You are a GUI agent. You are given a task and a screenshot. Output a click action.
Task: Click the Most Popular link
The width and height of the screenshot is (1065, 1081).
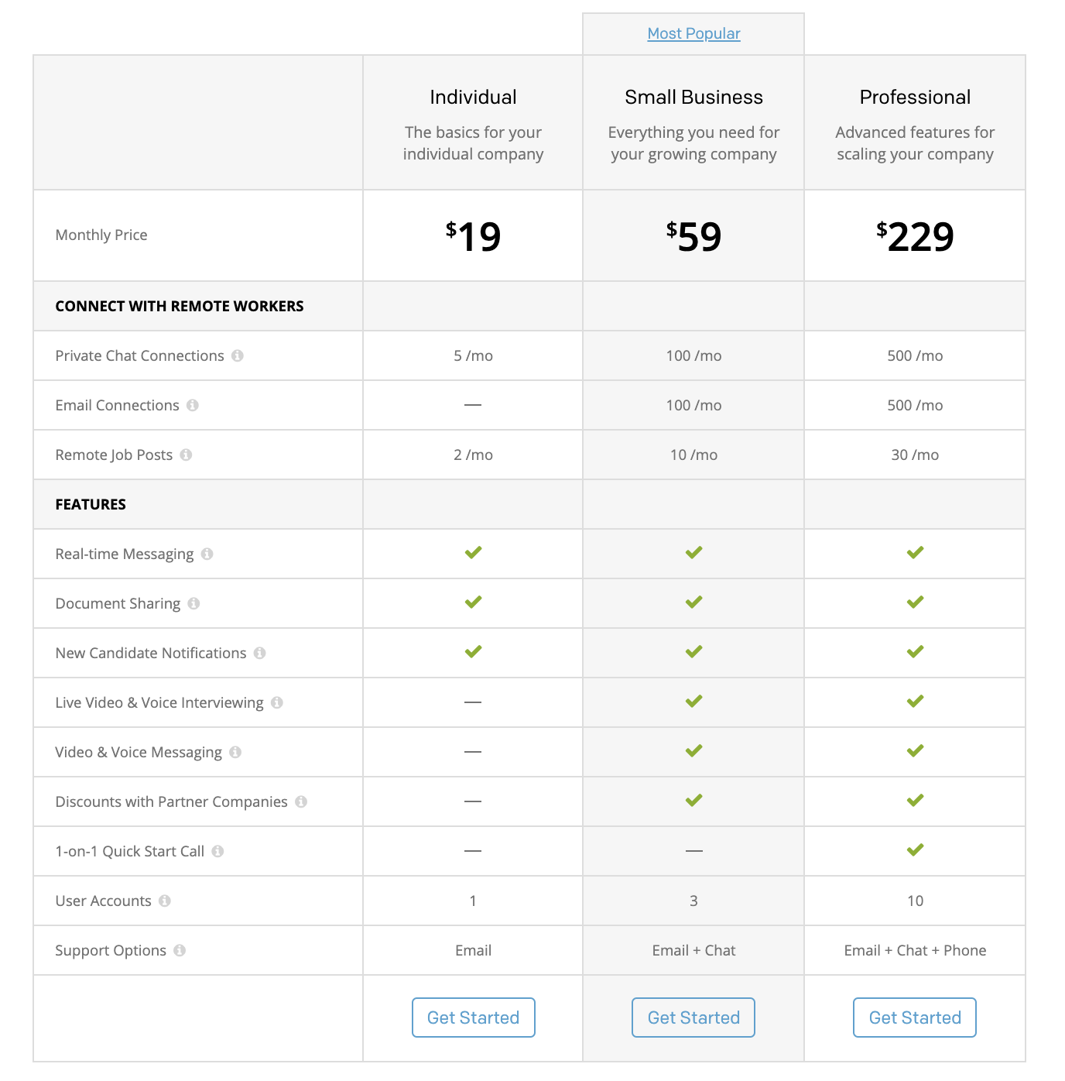pyautogui.click(x=693, y=33)
